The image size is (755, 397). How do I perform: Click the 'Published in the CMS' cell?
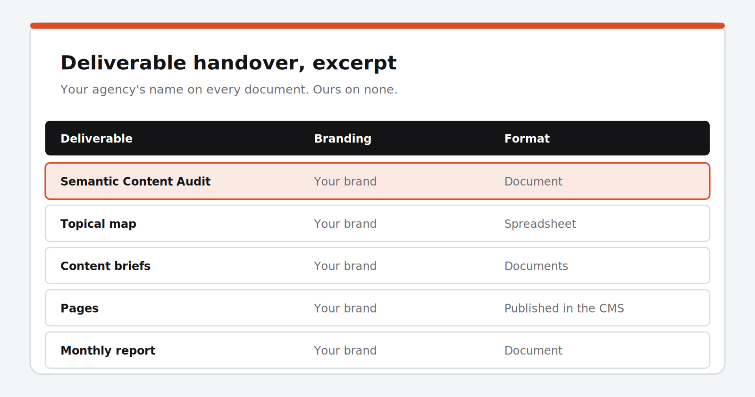(564, 308)
